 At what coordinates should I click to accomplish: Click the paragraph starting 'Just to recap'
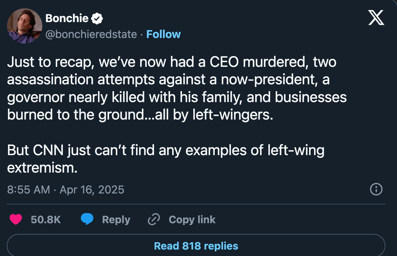coord(177,88)
